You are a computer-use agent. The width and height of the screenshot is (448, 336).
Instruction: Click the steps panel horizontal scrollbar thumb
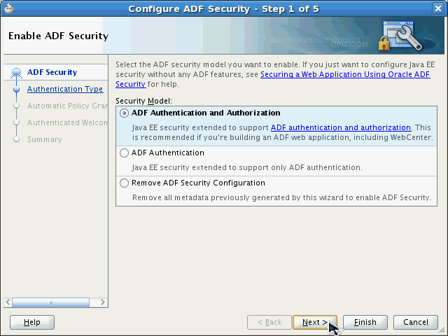(49, 302)
